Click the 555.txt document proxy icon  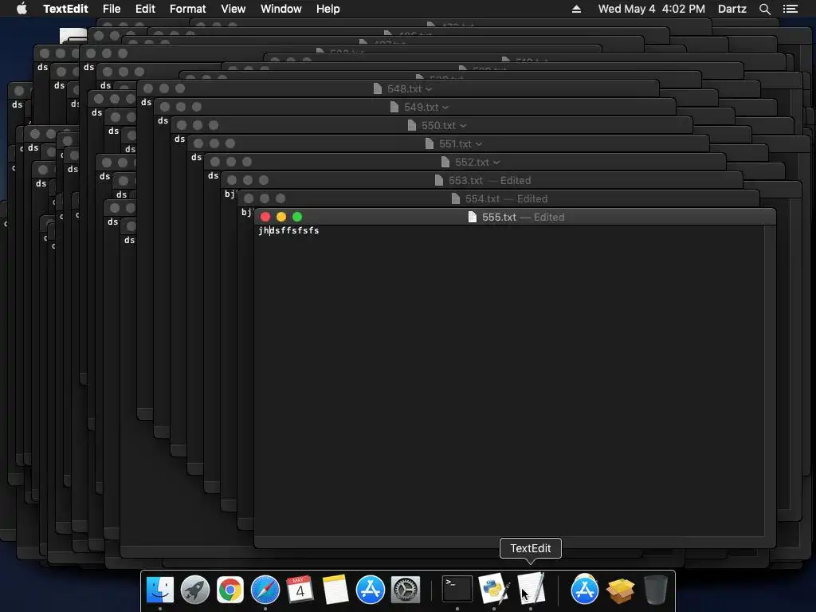473,217
